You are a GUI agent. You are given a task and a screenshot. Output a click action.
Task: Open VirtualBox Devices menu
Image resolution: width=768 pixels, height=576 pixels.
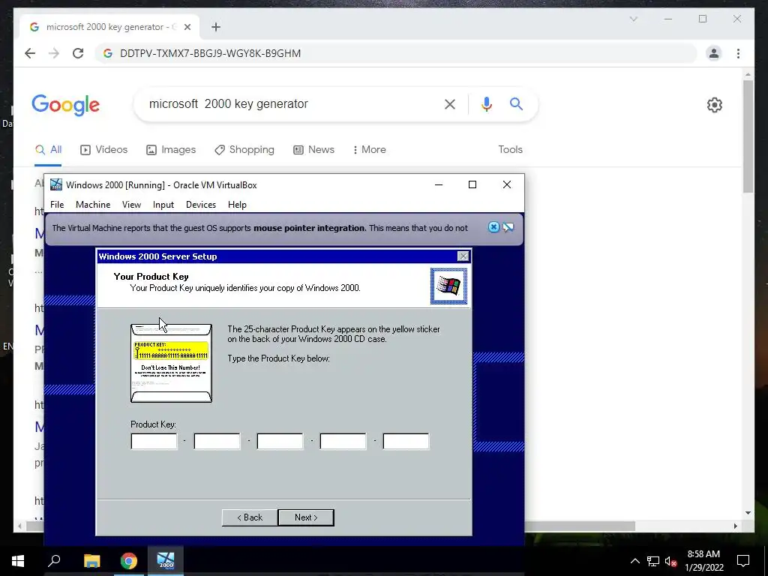point(201,205)
